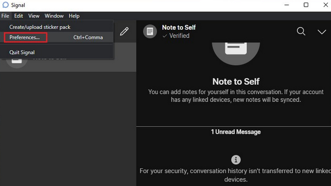Select Preferences... menu entry
331x186 pixels.
tap(57, 37)
